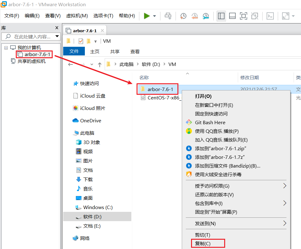This screenshot has width=301, height=249.
Task: Close the 库 library panel
Action: click(57, 28)
